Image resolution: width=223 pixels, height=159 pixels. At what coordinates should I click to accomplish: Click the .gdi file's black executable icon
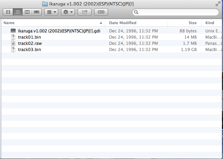pyautogui.click(x=13, y=31)
